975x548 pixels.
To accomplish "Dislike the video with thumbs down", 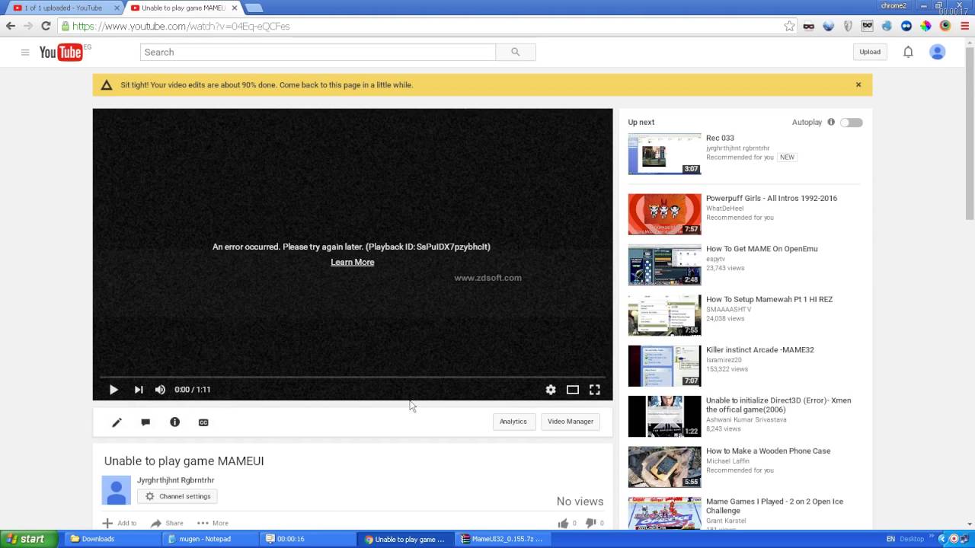I will click(x=590, y=523).
